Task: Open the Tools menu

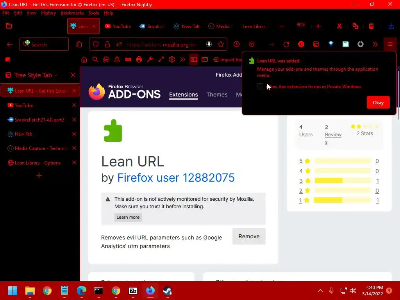Action: pyautogui.click(x=94, y=13)
